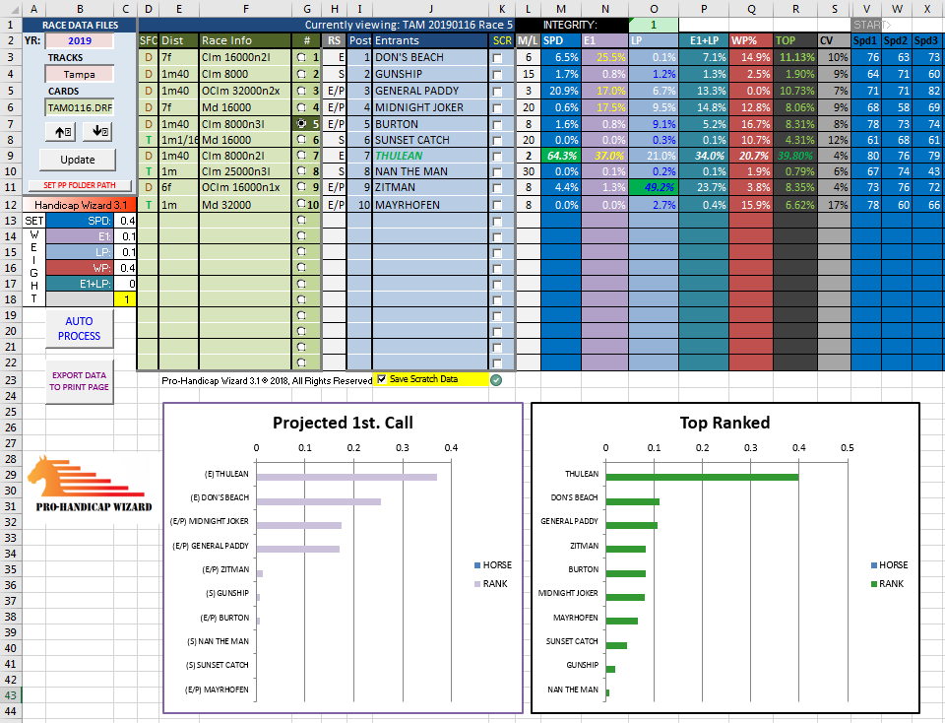Open the Tampa tracks selector
This screenshot has width=945, height=723.
[79, 74]
